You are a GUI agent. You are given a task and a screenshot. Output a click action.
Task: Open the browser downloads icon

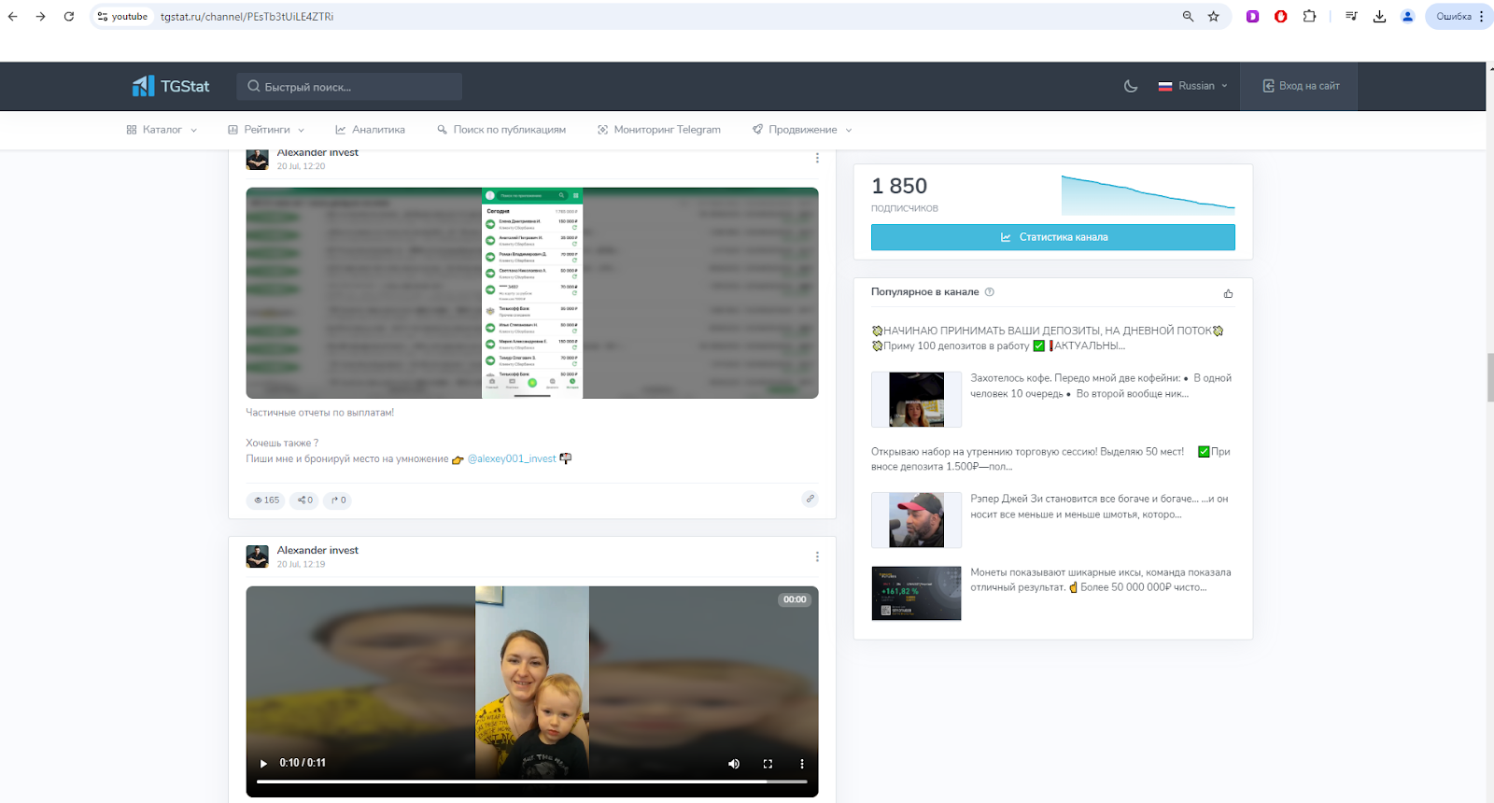(1379, 16)
